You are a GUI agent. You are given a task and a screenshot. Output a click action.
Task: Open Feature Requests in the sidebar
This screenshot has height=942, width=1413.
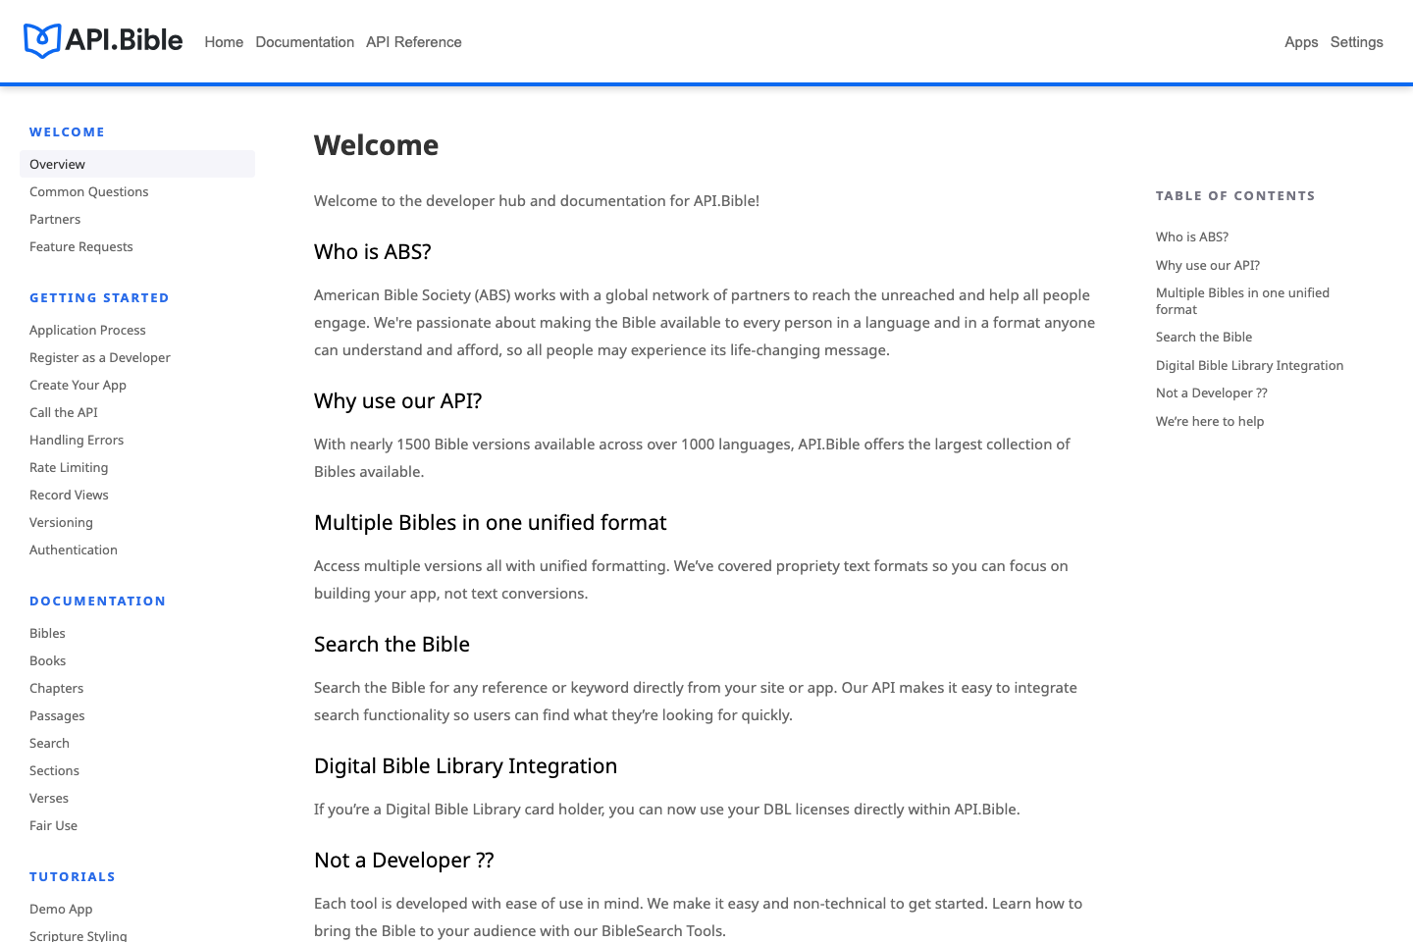tap(81, 246)
